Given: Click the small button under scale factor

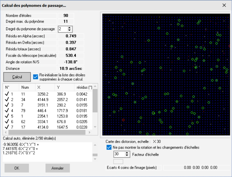Looking at the screenshot, I should (118, 161).
